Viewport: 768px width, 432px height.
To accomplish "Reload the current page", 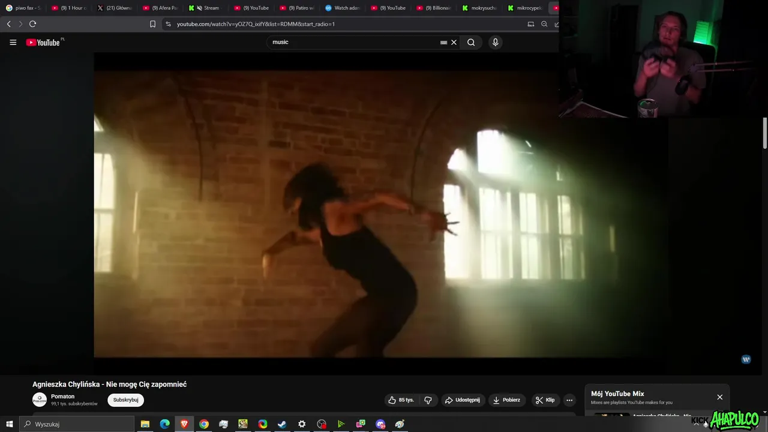I will tap(33, 24).
